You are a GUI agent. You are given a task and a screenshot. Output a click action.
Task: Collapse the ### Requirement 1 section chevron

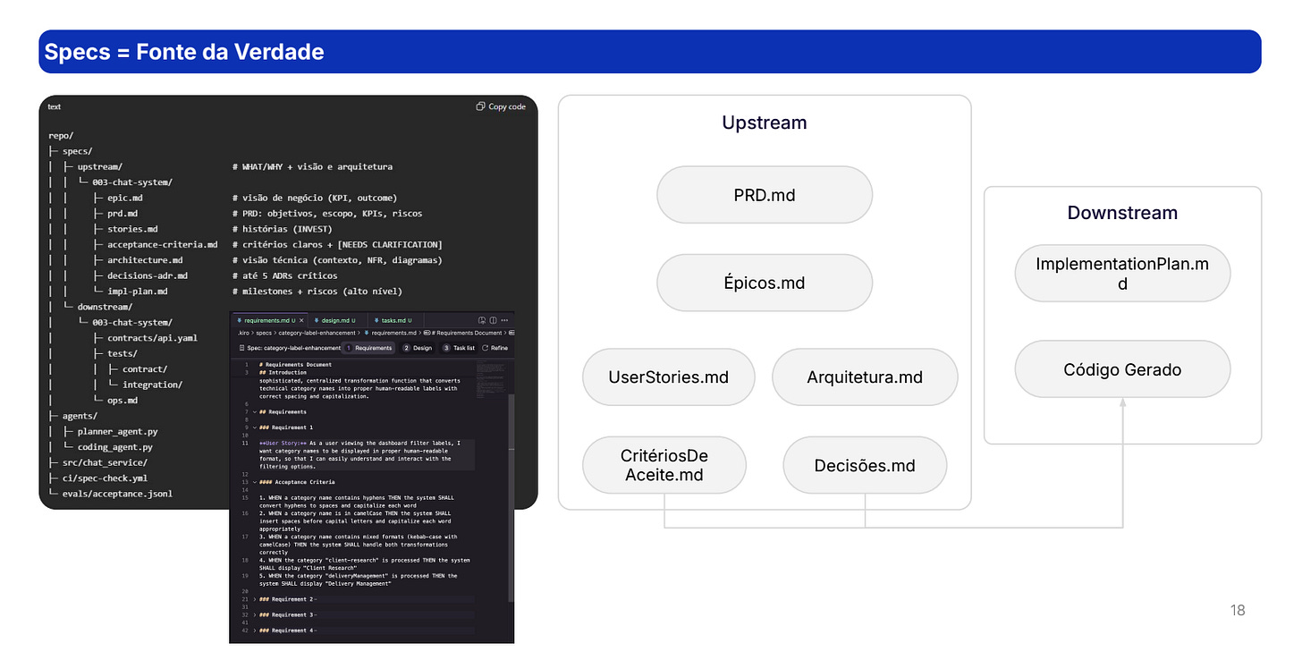click(x=255, y=427)
